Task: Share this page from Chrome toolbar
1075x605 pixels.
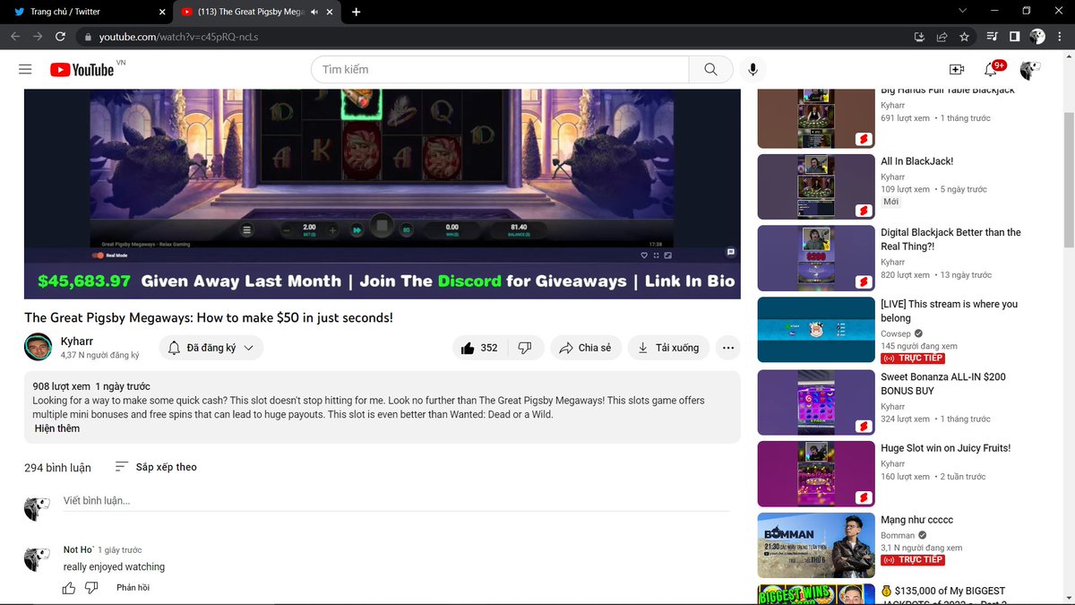Action: pyautogui.click(x=942, y=37)
